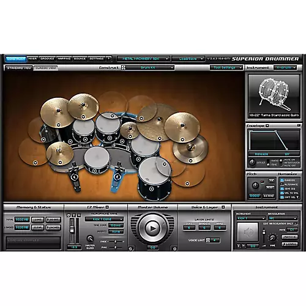Click the Soft layer limit field

coord(189,228)
